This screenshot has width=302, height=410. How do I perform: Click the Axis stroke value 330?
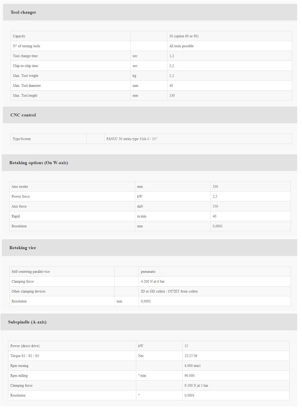(x=215, y=187)
